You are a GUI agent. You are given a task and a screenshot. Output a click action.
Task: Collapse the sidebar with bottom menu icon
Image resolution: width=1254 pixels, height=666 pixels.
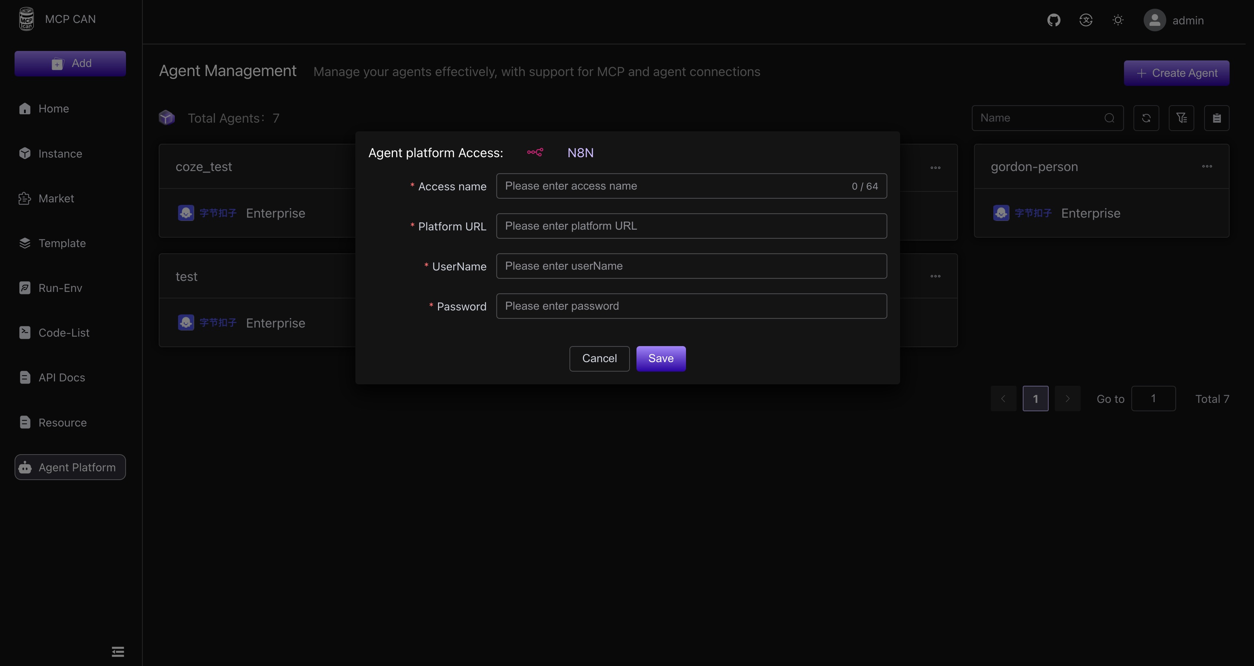coord(118,651)
